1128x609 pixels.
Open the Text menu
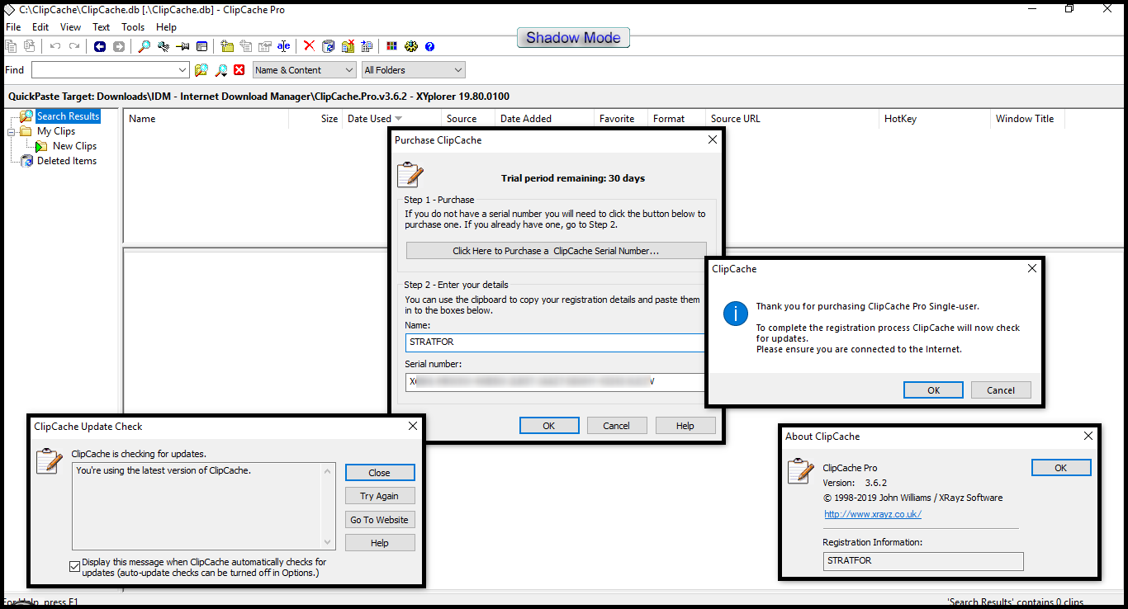102,27
